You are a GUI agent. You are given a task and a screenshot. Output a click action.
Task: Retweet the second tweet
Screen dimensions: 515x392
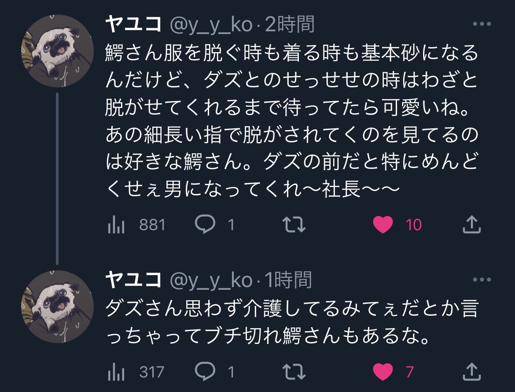tap(294, 372)
